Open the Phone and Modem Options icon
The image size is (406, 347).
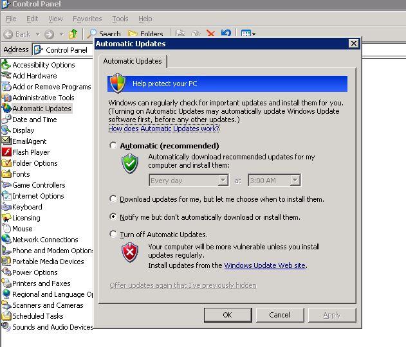6,251
